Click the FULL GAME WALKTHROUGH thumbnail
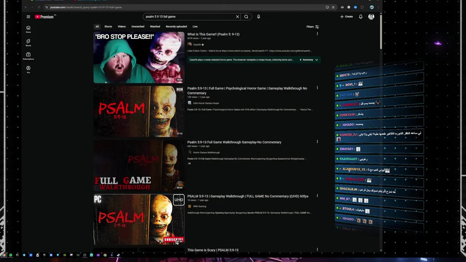This screenshot has width=466, height=262. tap(139, 165)
